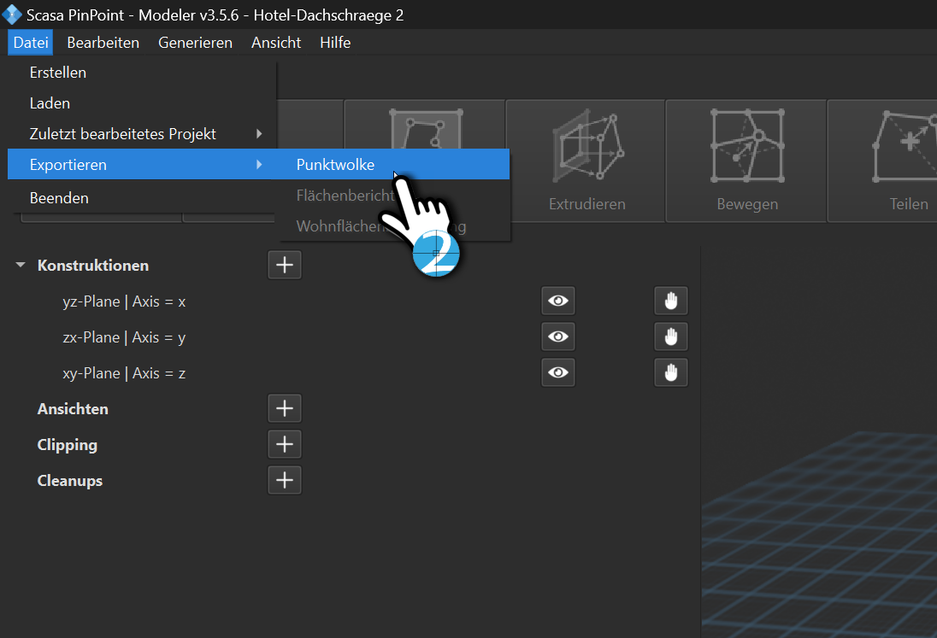Select the Teilen tool

pos(883,161)
